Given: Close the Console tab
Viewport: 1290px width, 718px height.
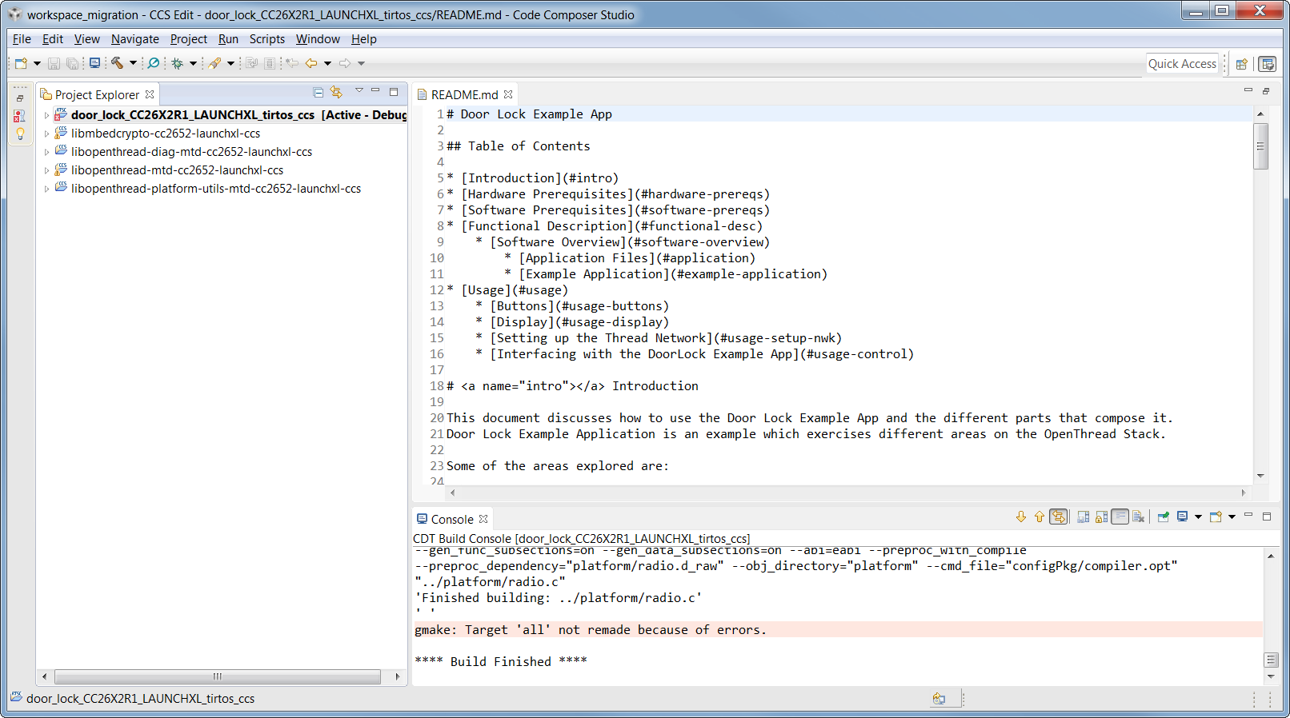Looking at the screenshot, I should tap(483, 519).
